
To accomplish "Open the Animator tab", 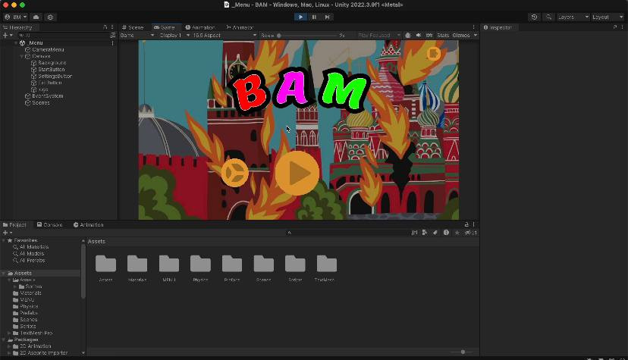I will (x=240, y=27).
